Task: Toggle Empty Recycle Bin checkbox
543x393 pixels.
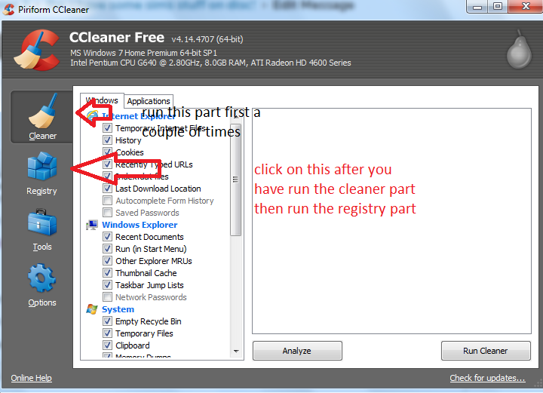Action: [107, 321]
